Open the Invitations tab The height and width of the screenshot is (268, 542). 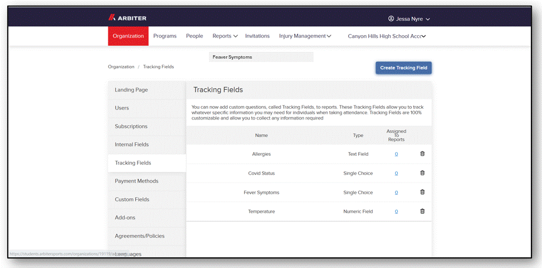pyautogui.click(x=257, y=36)
